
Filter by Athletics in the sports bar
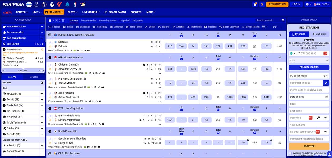coord(178,27)
